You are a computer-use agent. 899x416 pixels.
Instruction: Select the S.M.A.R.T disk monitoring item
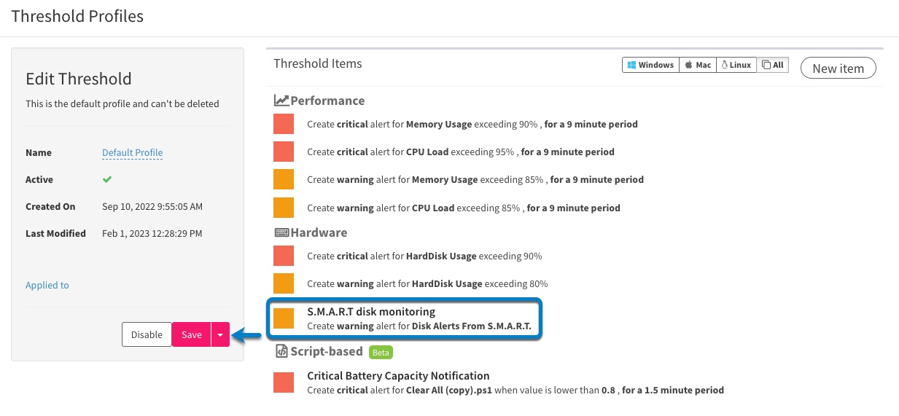tap(404, 318)
